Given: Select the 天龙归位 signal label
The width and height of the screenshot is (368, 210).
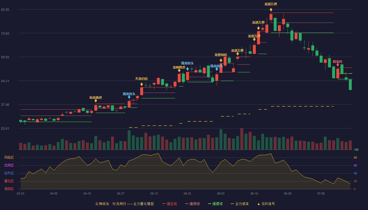Looking at the screenshot, I should tap(141, 79).
